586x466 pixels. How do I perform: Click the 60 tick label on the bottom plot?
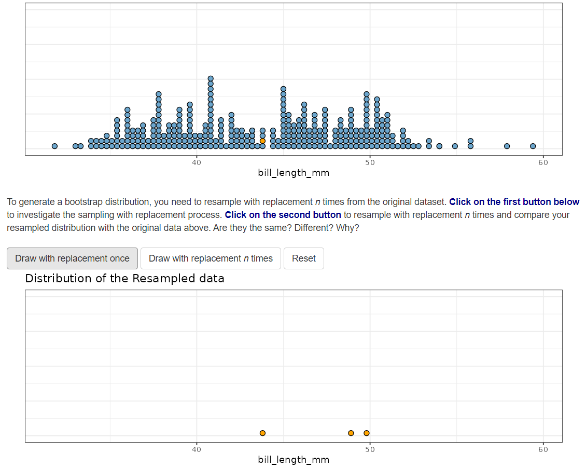coord(543,449)
